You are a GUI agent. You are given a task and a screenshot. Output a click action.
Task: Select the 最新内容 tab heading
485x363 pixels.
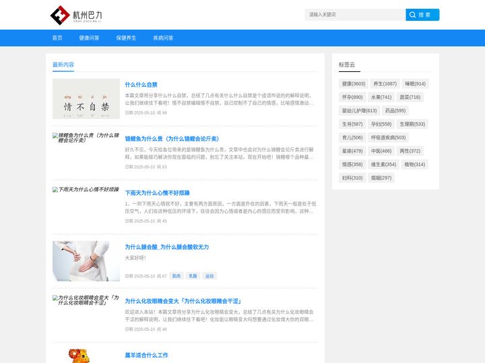(x=63, y=65)
